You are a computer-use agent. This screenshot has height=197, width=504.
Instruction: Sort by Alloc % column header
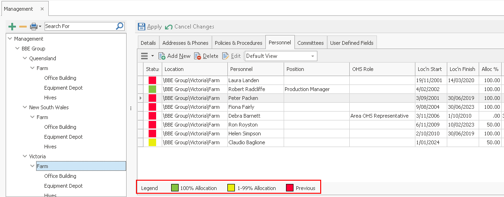[490, 69]
